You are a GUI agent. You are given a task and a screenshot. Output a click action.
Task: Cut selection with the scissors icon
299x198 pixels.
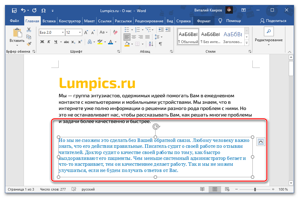[29, 30]
